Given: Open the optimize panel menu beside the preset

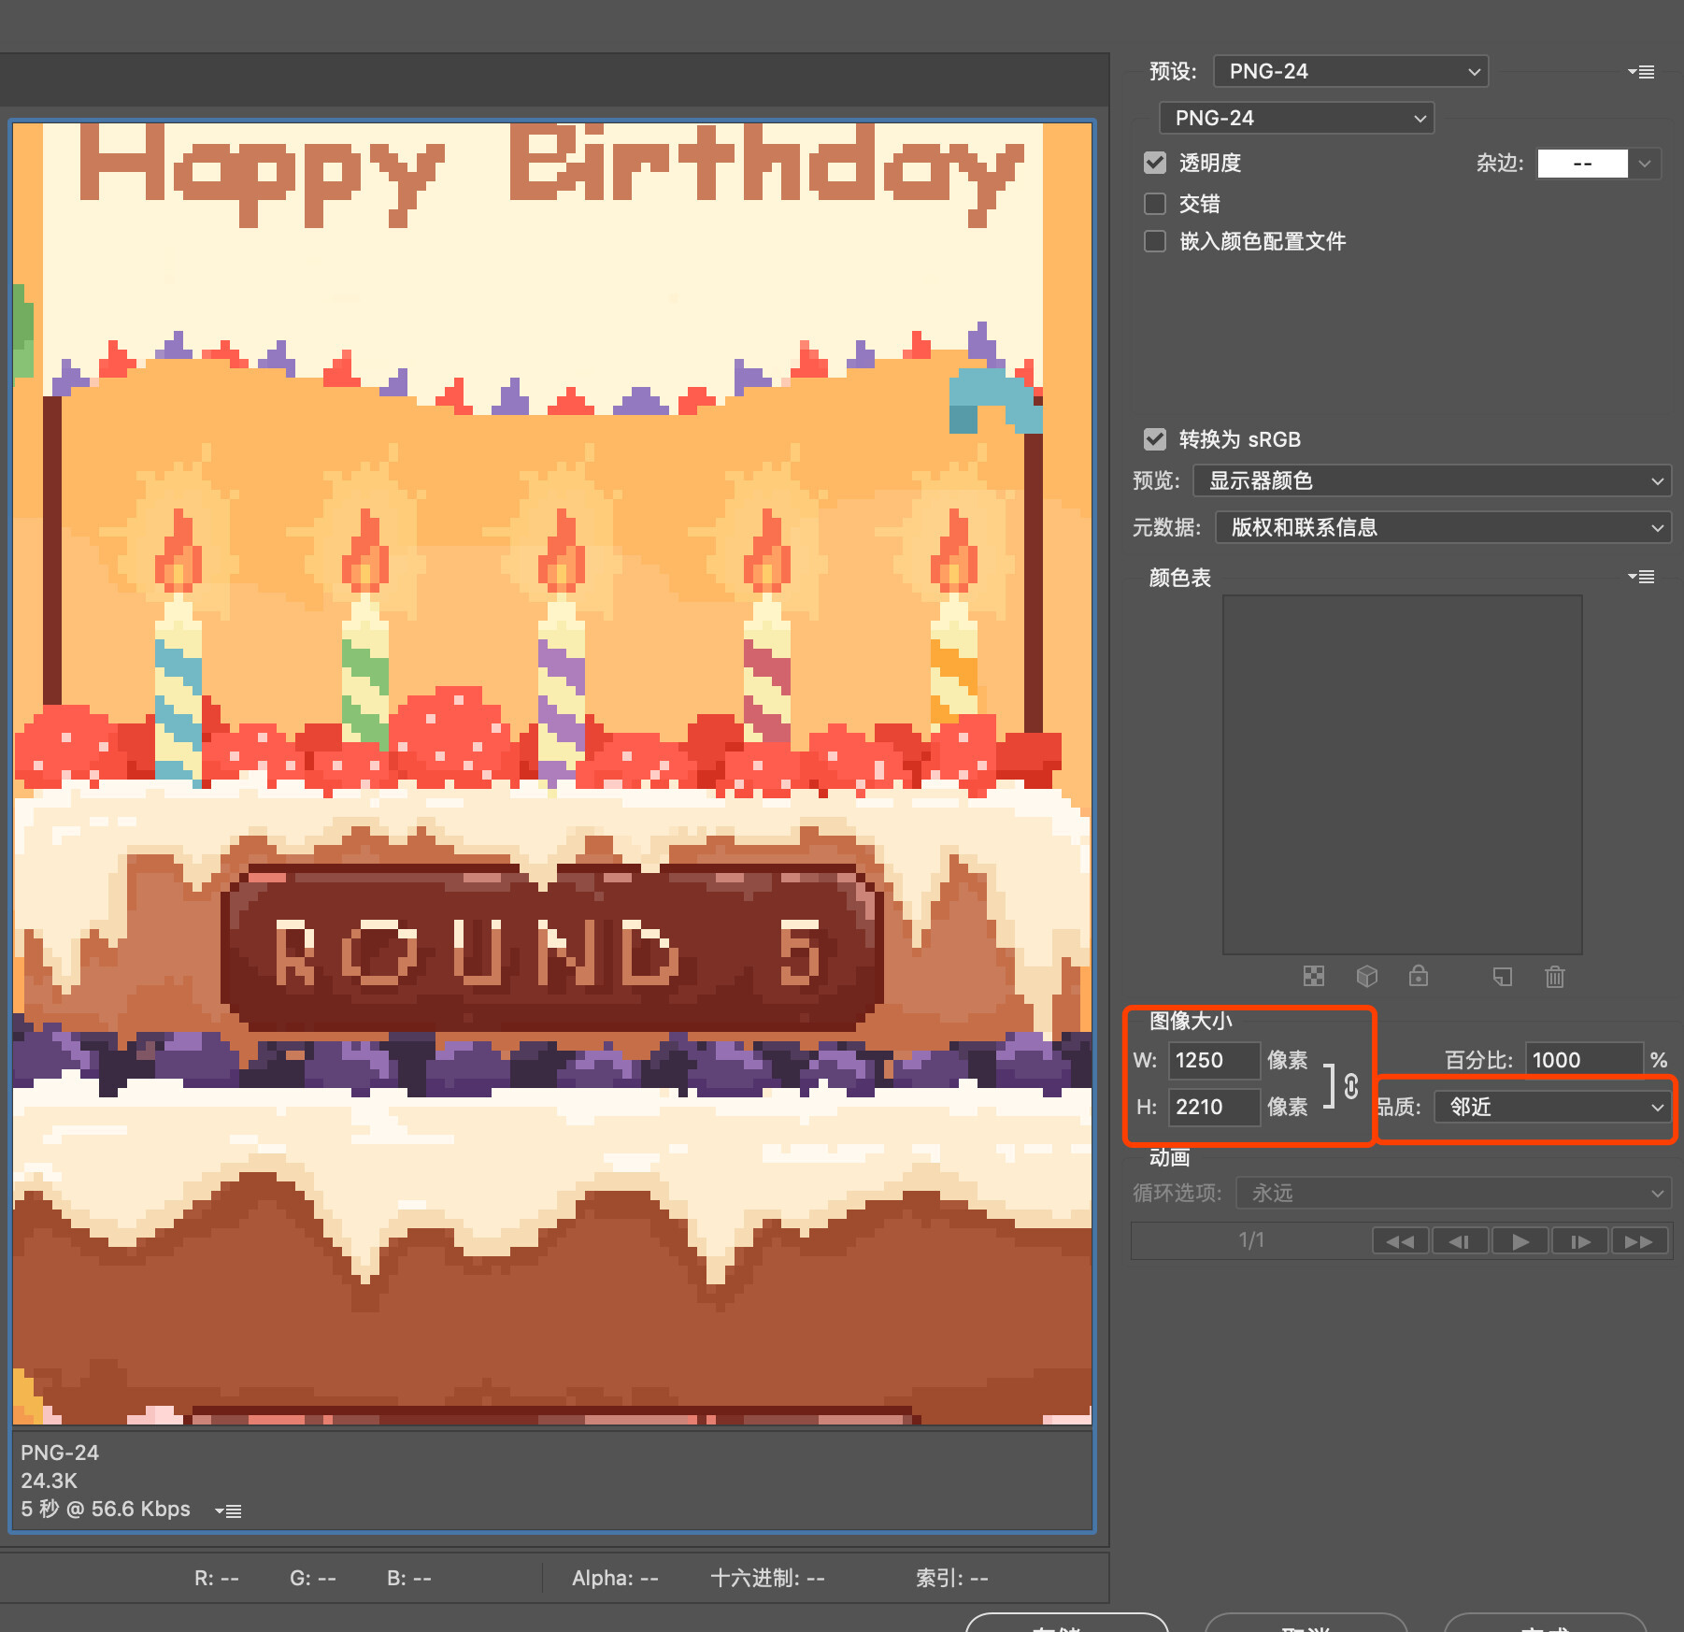Looking at the screenshot, I should 1641,72.
